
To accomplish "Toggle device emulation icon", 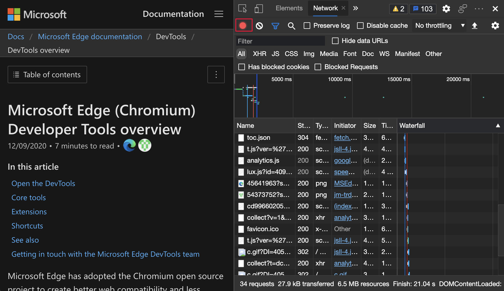I will tap(259, 9).
